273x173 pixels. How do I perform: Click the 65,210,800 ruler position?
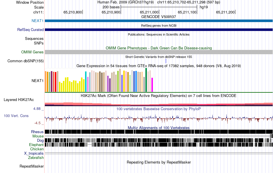pyautogui.click(x=73, y=12)
